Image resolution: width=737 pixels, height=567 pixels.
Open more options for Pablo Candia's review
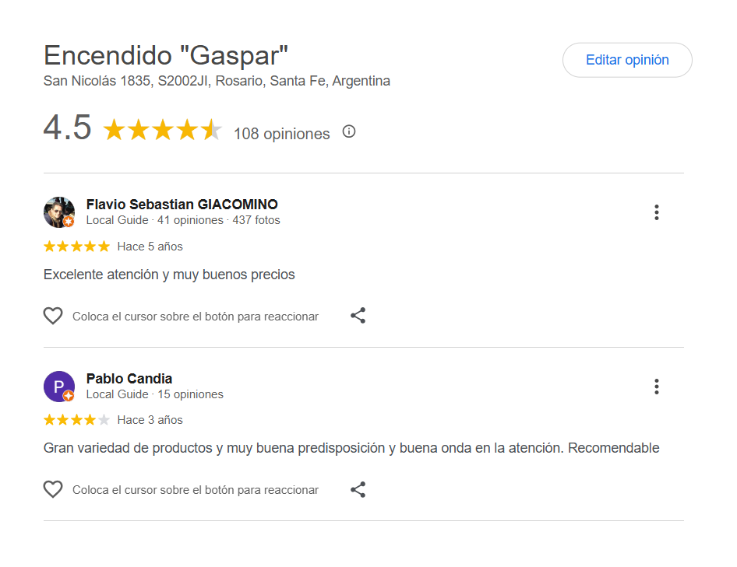[657, 387]
